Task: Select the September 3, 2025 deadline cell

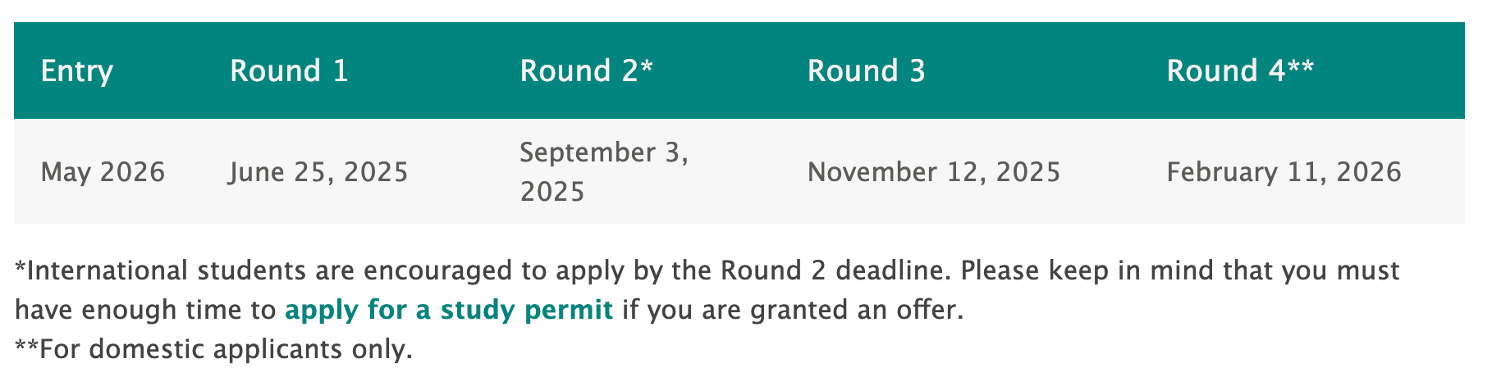Action: click(x=605, y=172)
